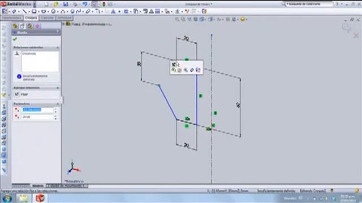This screenshot has width=362, height=203.
Task: Collapse the Parámetros section
Action: pos(58,104)
